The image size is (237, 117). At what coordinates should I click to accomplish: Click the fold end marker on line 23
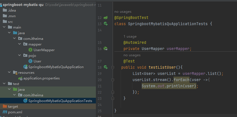click(113, 98)
